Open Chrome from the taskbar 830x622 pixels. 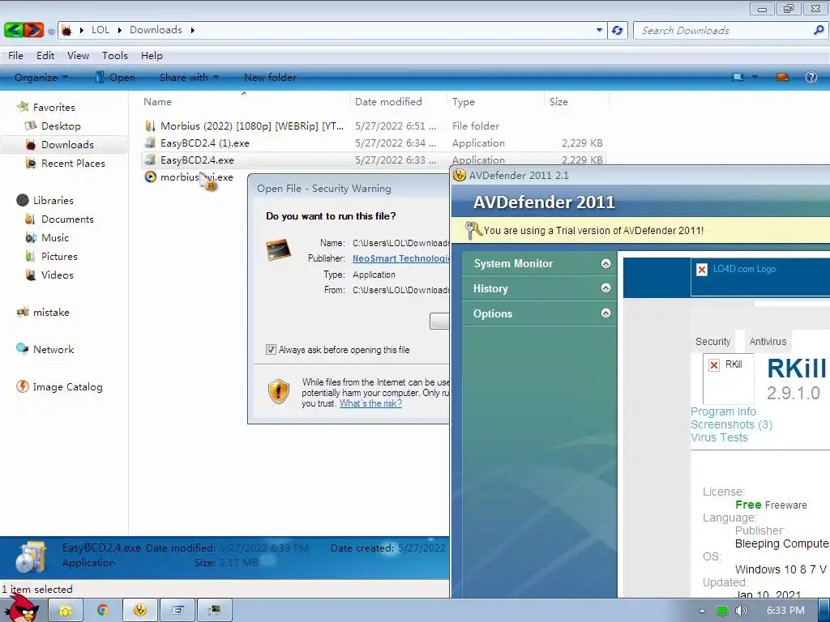[103, 611]
